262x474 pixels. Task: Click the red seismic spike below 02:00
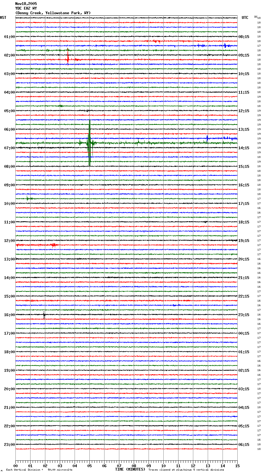tap(68, 59)
